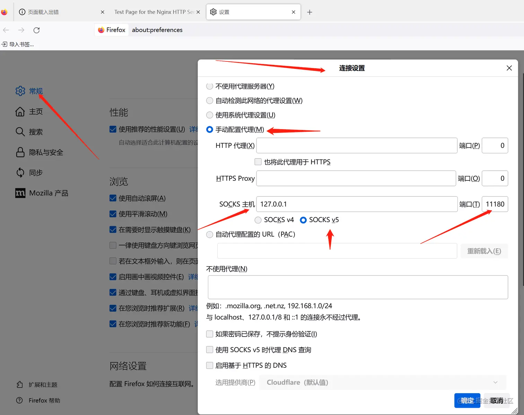This screenshot has height=415, width=524.
Task: Click the SOCKS port field 11180
Action: click(495, 204)
